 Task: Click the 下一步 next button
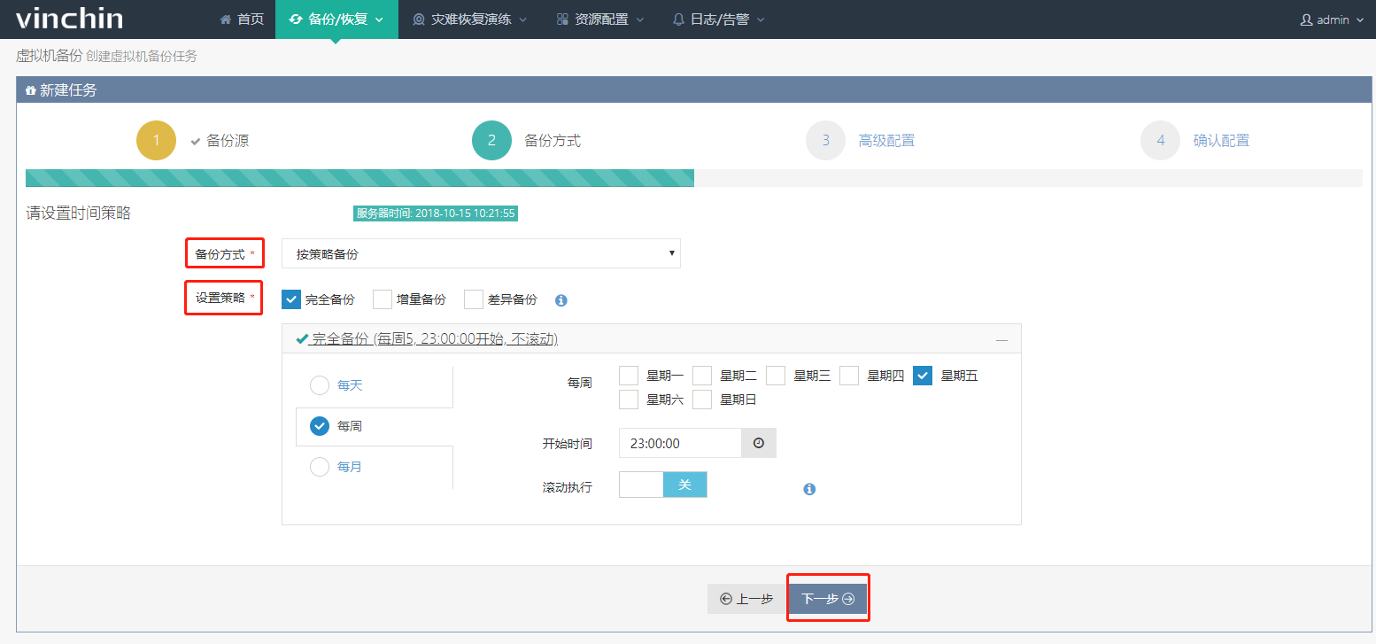pyautogui.click(x=828, y=599)
